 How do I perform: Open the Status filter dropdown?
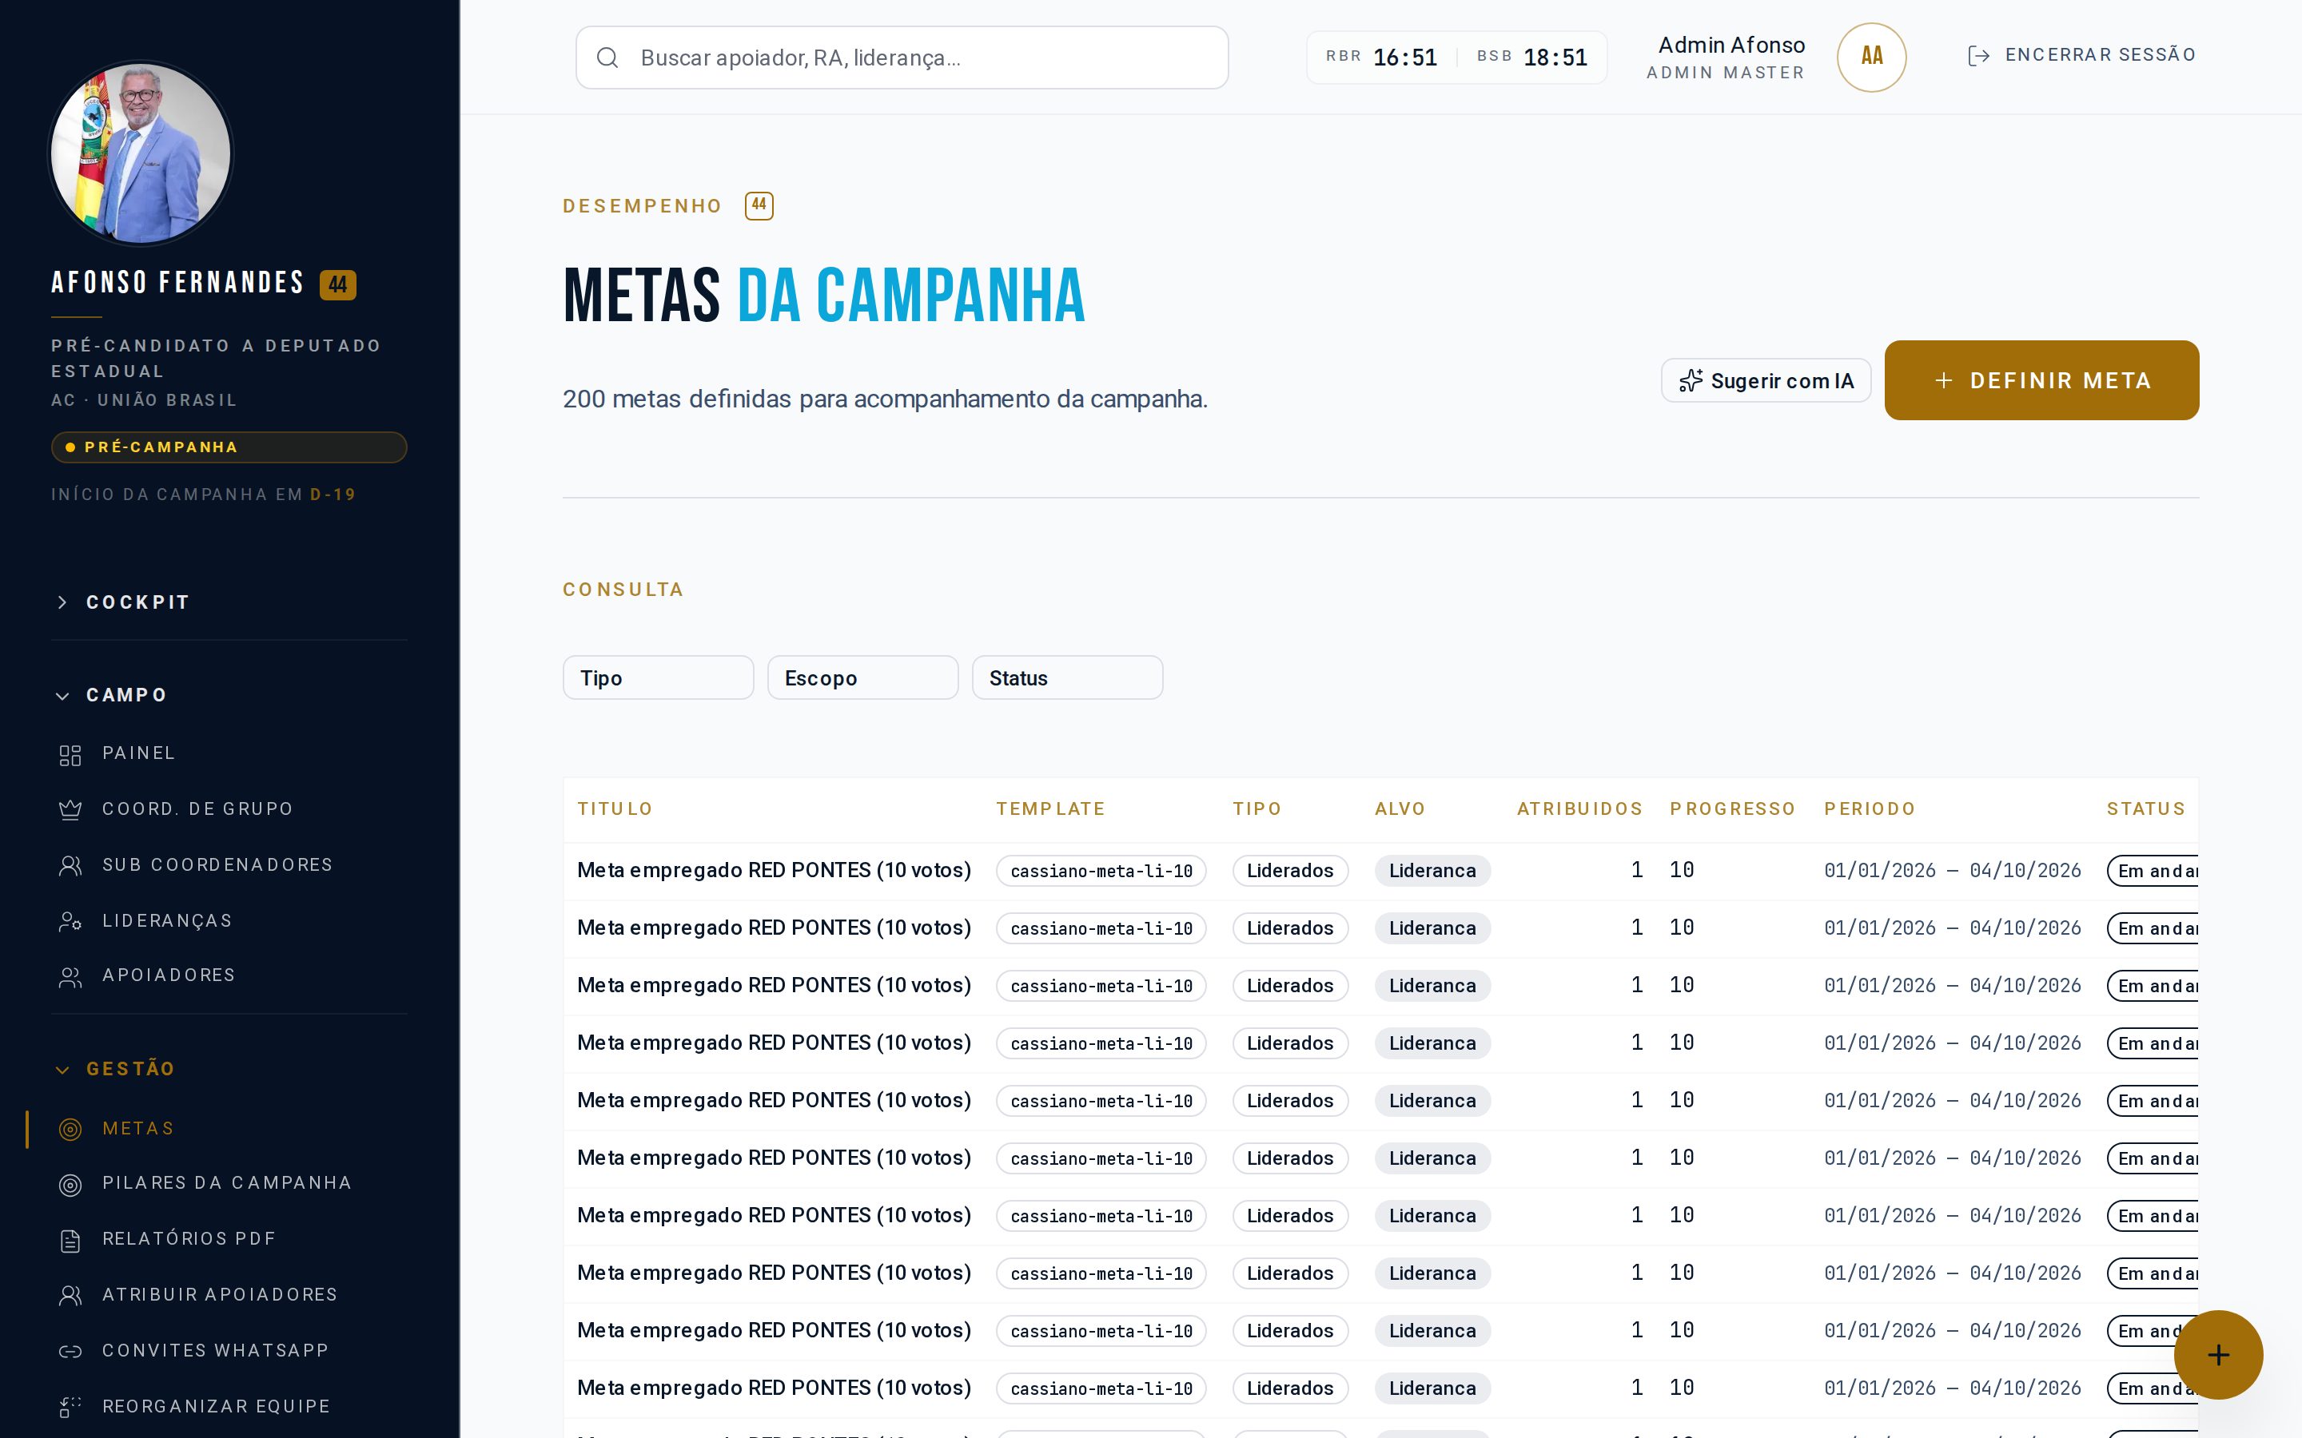(x=1067, y=677)
